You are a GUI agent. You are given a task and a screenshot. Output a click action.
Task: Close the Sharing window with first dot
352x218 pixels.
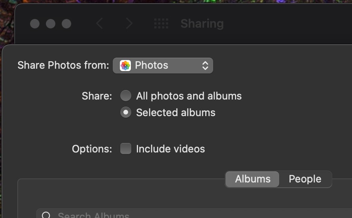tap(35, 24)
